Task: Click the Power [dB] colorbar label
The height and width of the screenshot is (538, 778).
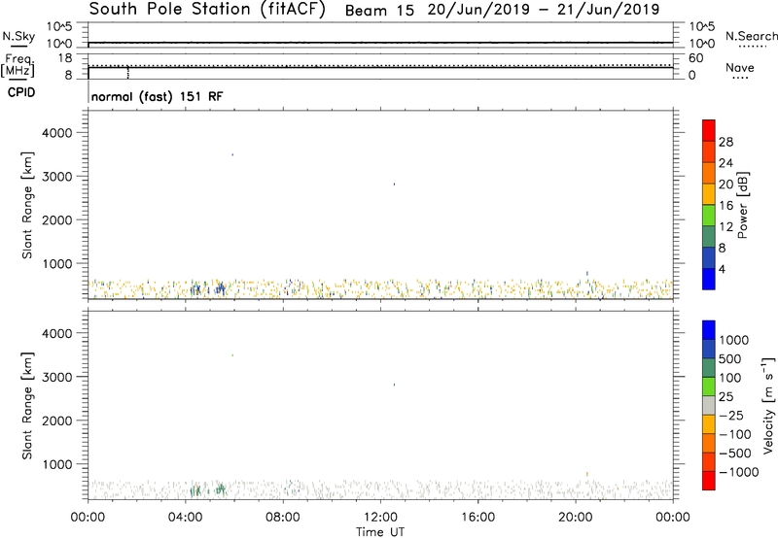Action: [743, 205]
